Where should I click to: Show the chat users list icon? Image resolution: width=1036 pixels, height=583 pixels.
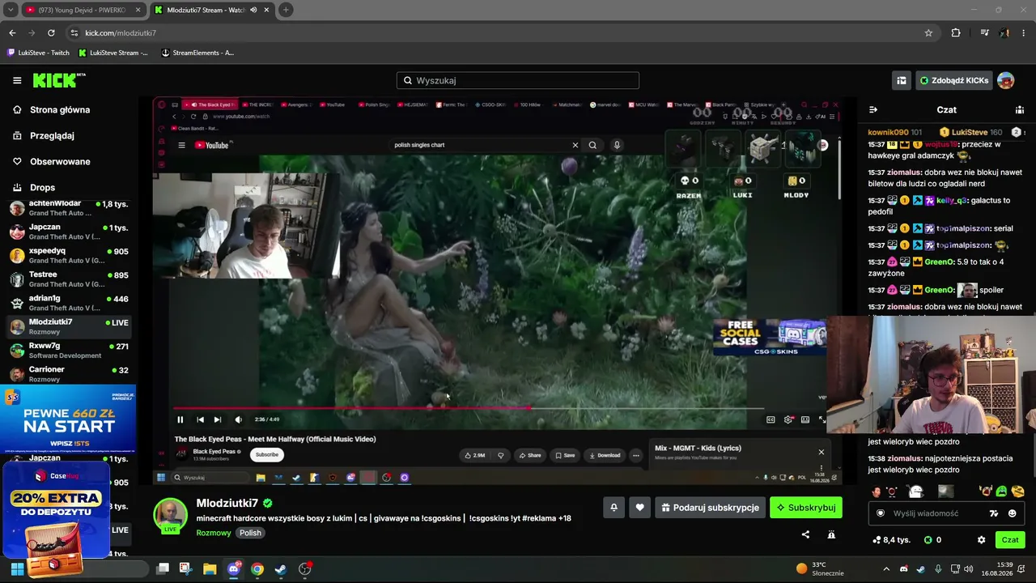[x=1020, y=109]
